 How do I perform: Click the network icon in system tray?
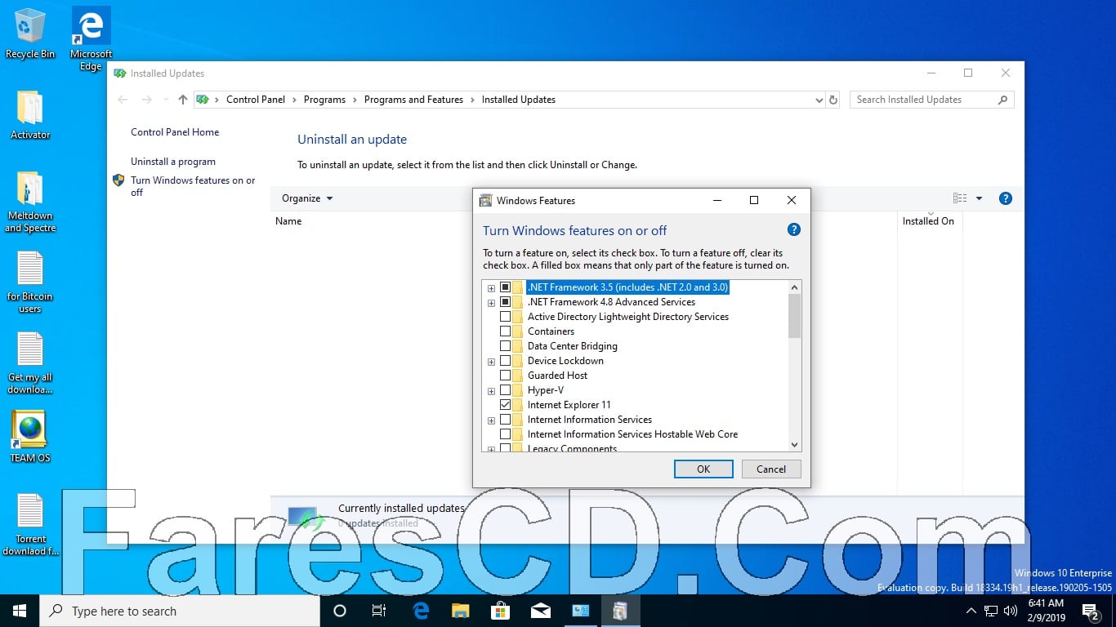tap(991, 611)
